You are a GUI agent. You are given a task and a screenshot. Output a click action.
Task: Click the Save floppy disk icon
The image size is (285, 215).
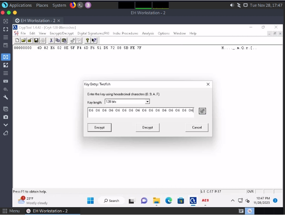pos(36,40)
